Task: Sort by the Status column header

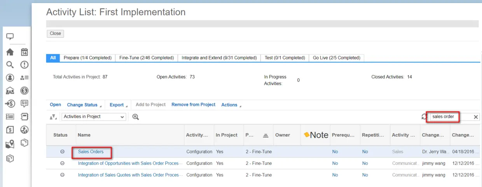Action: coord(60,135)
